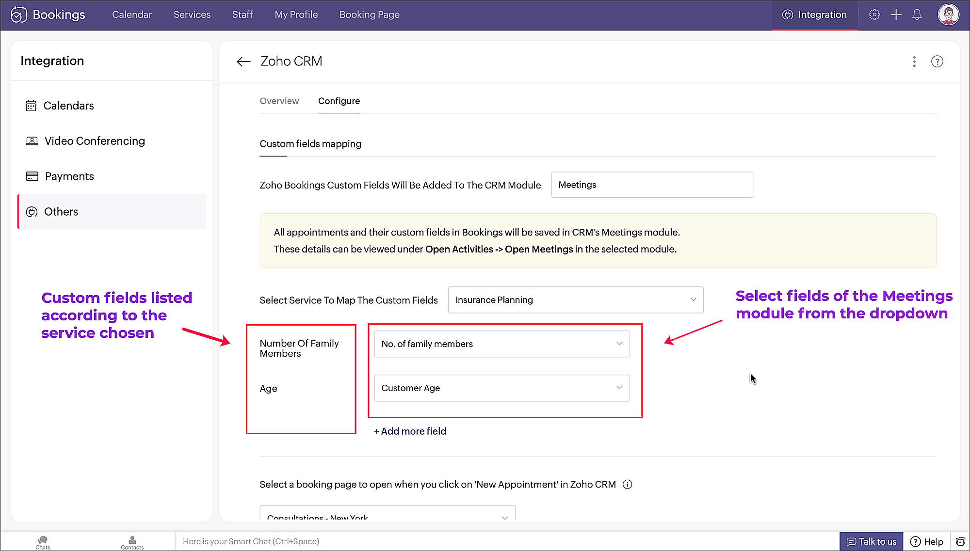Open the user profile avatar
The height and width of the screenshot is (551, 970).
(948, 15)
